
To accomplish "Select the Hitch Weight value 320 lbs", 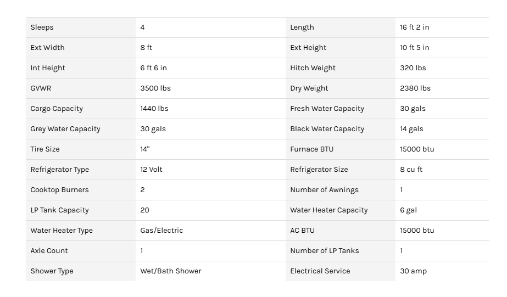I will tap(413, 68).
